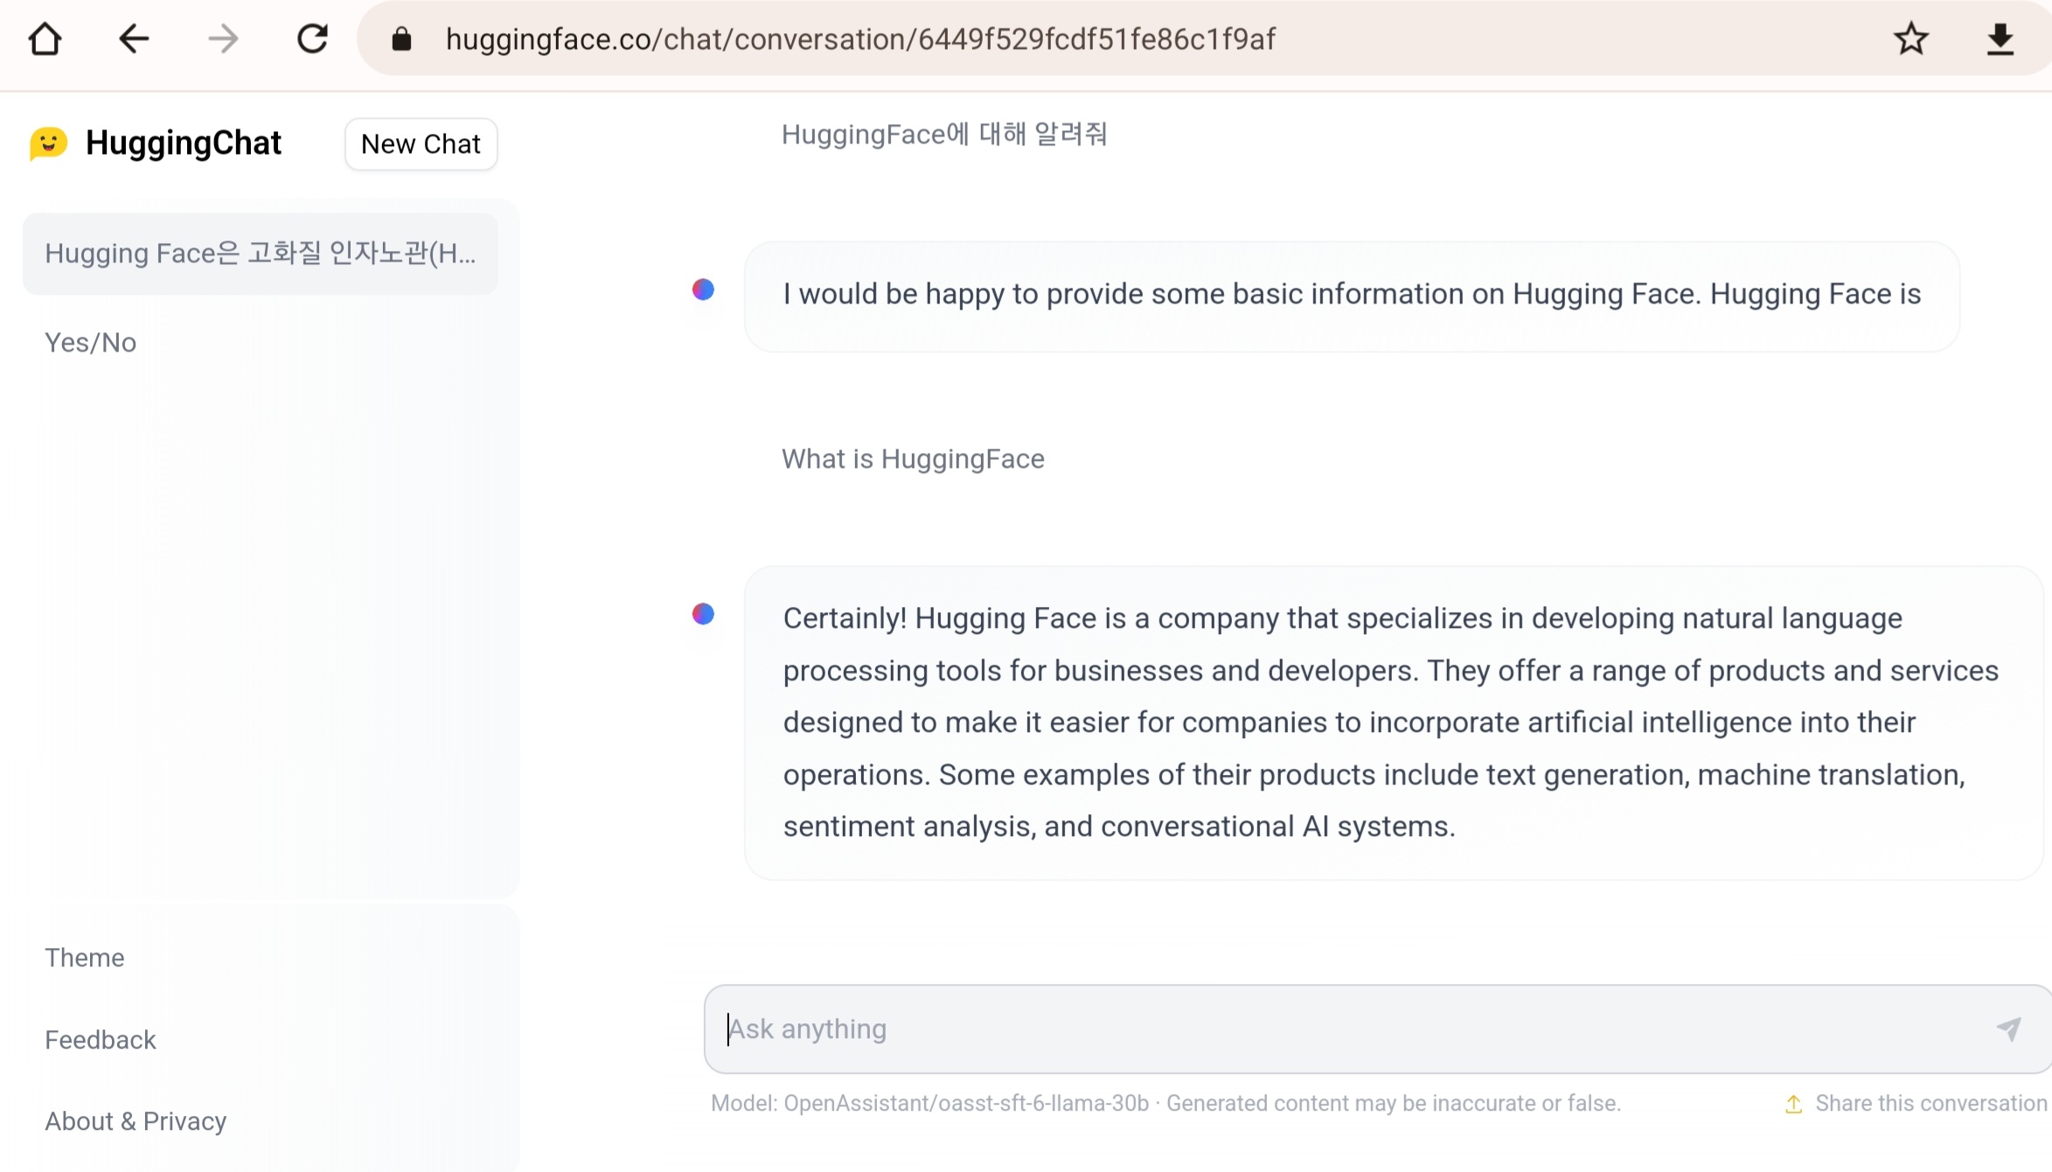Click the HuggingChat smiley logo

(48, 143)
